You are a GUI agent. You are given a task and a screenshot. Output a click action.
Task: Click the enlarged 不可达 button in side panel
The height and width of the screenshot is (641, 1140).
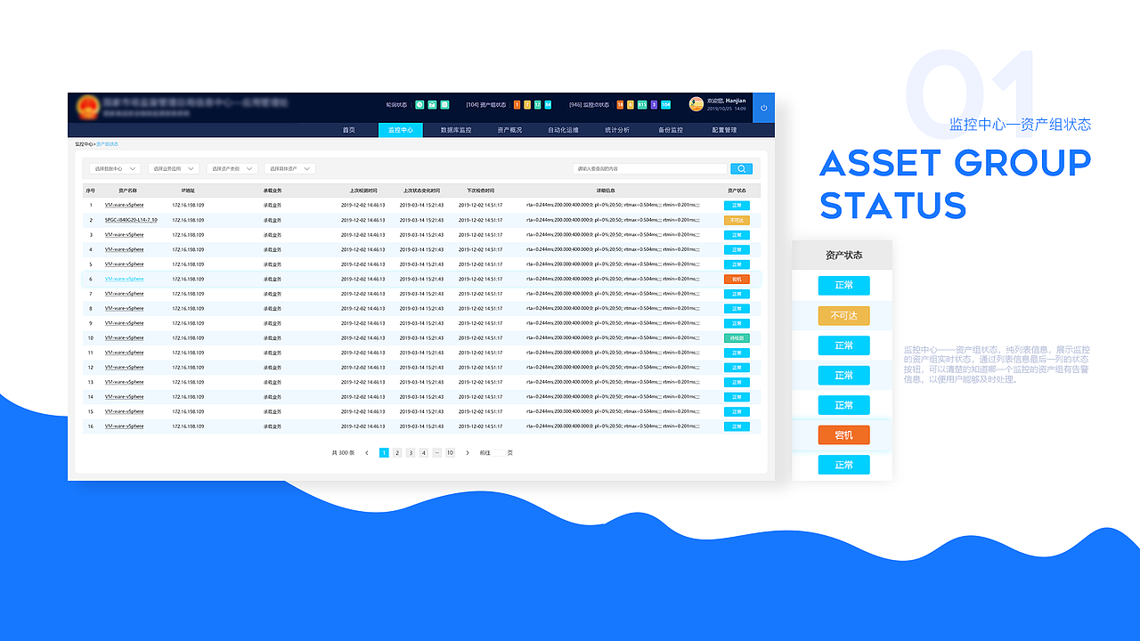[x=843, y=315]
